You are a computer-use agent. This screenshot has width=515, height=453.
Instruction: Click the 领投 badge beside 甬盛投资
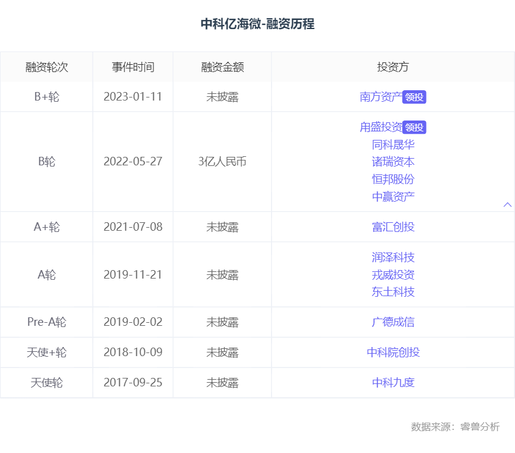(x=414, y=127)
